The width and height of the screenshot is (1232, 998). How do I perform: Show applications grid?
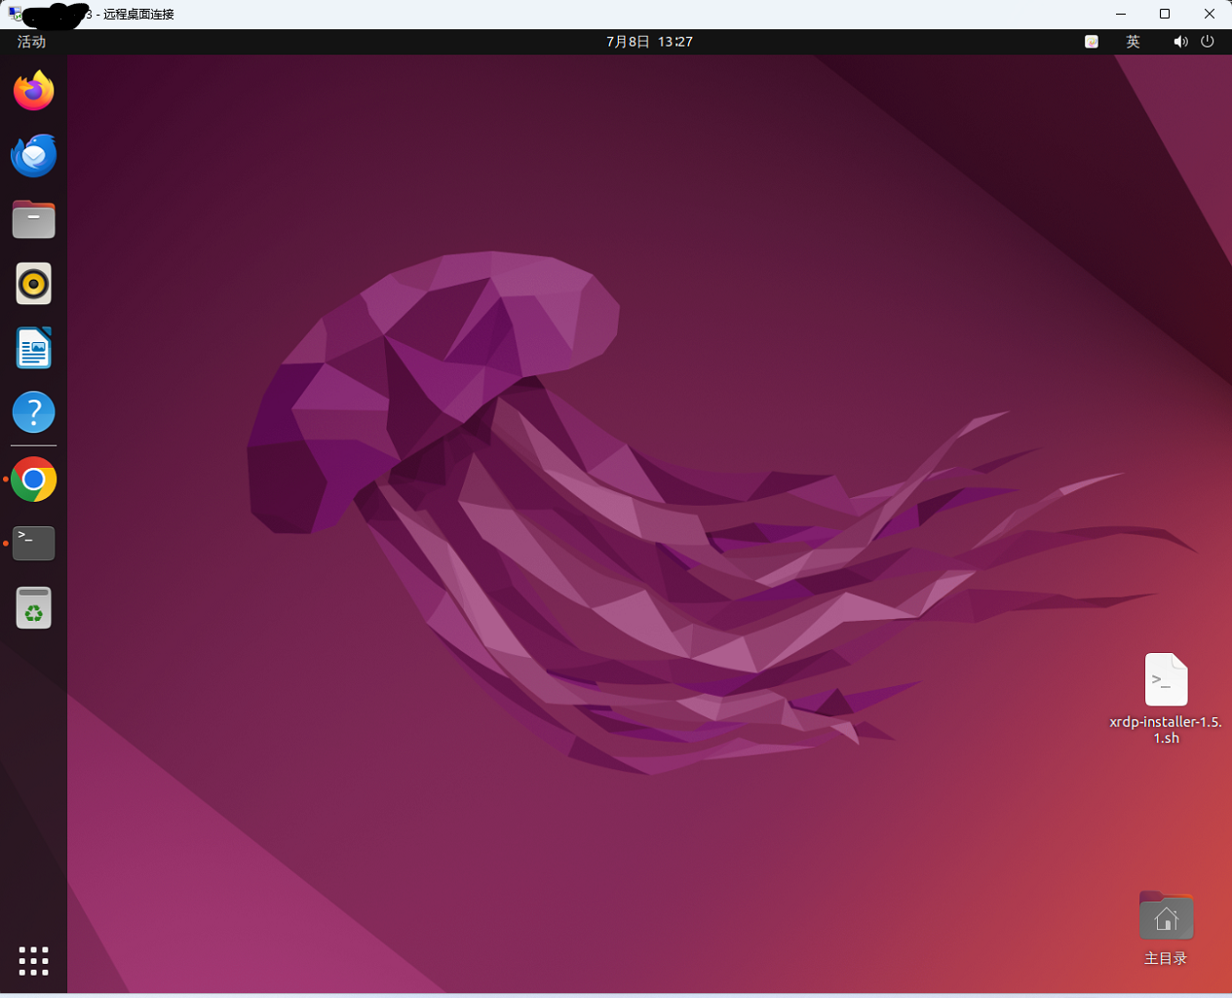(34, 961)
